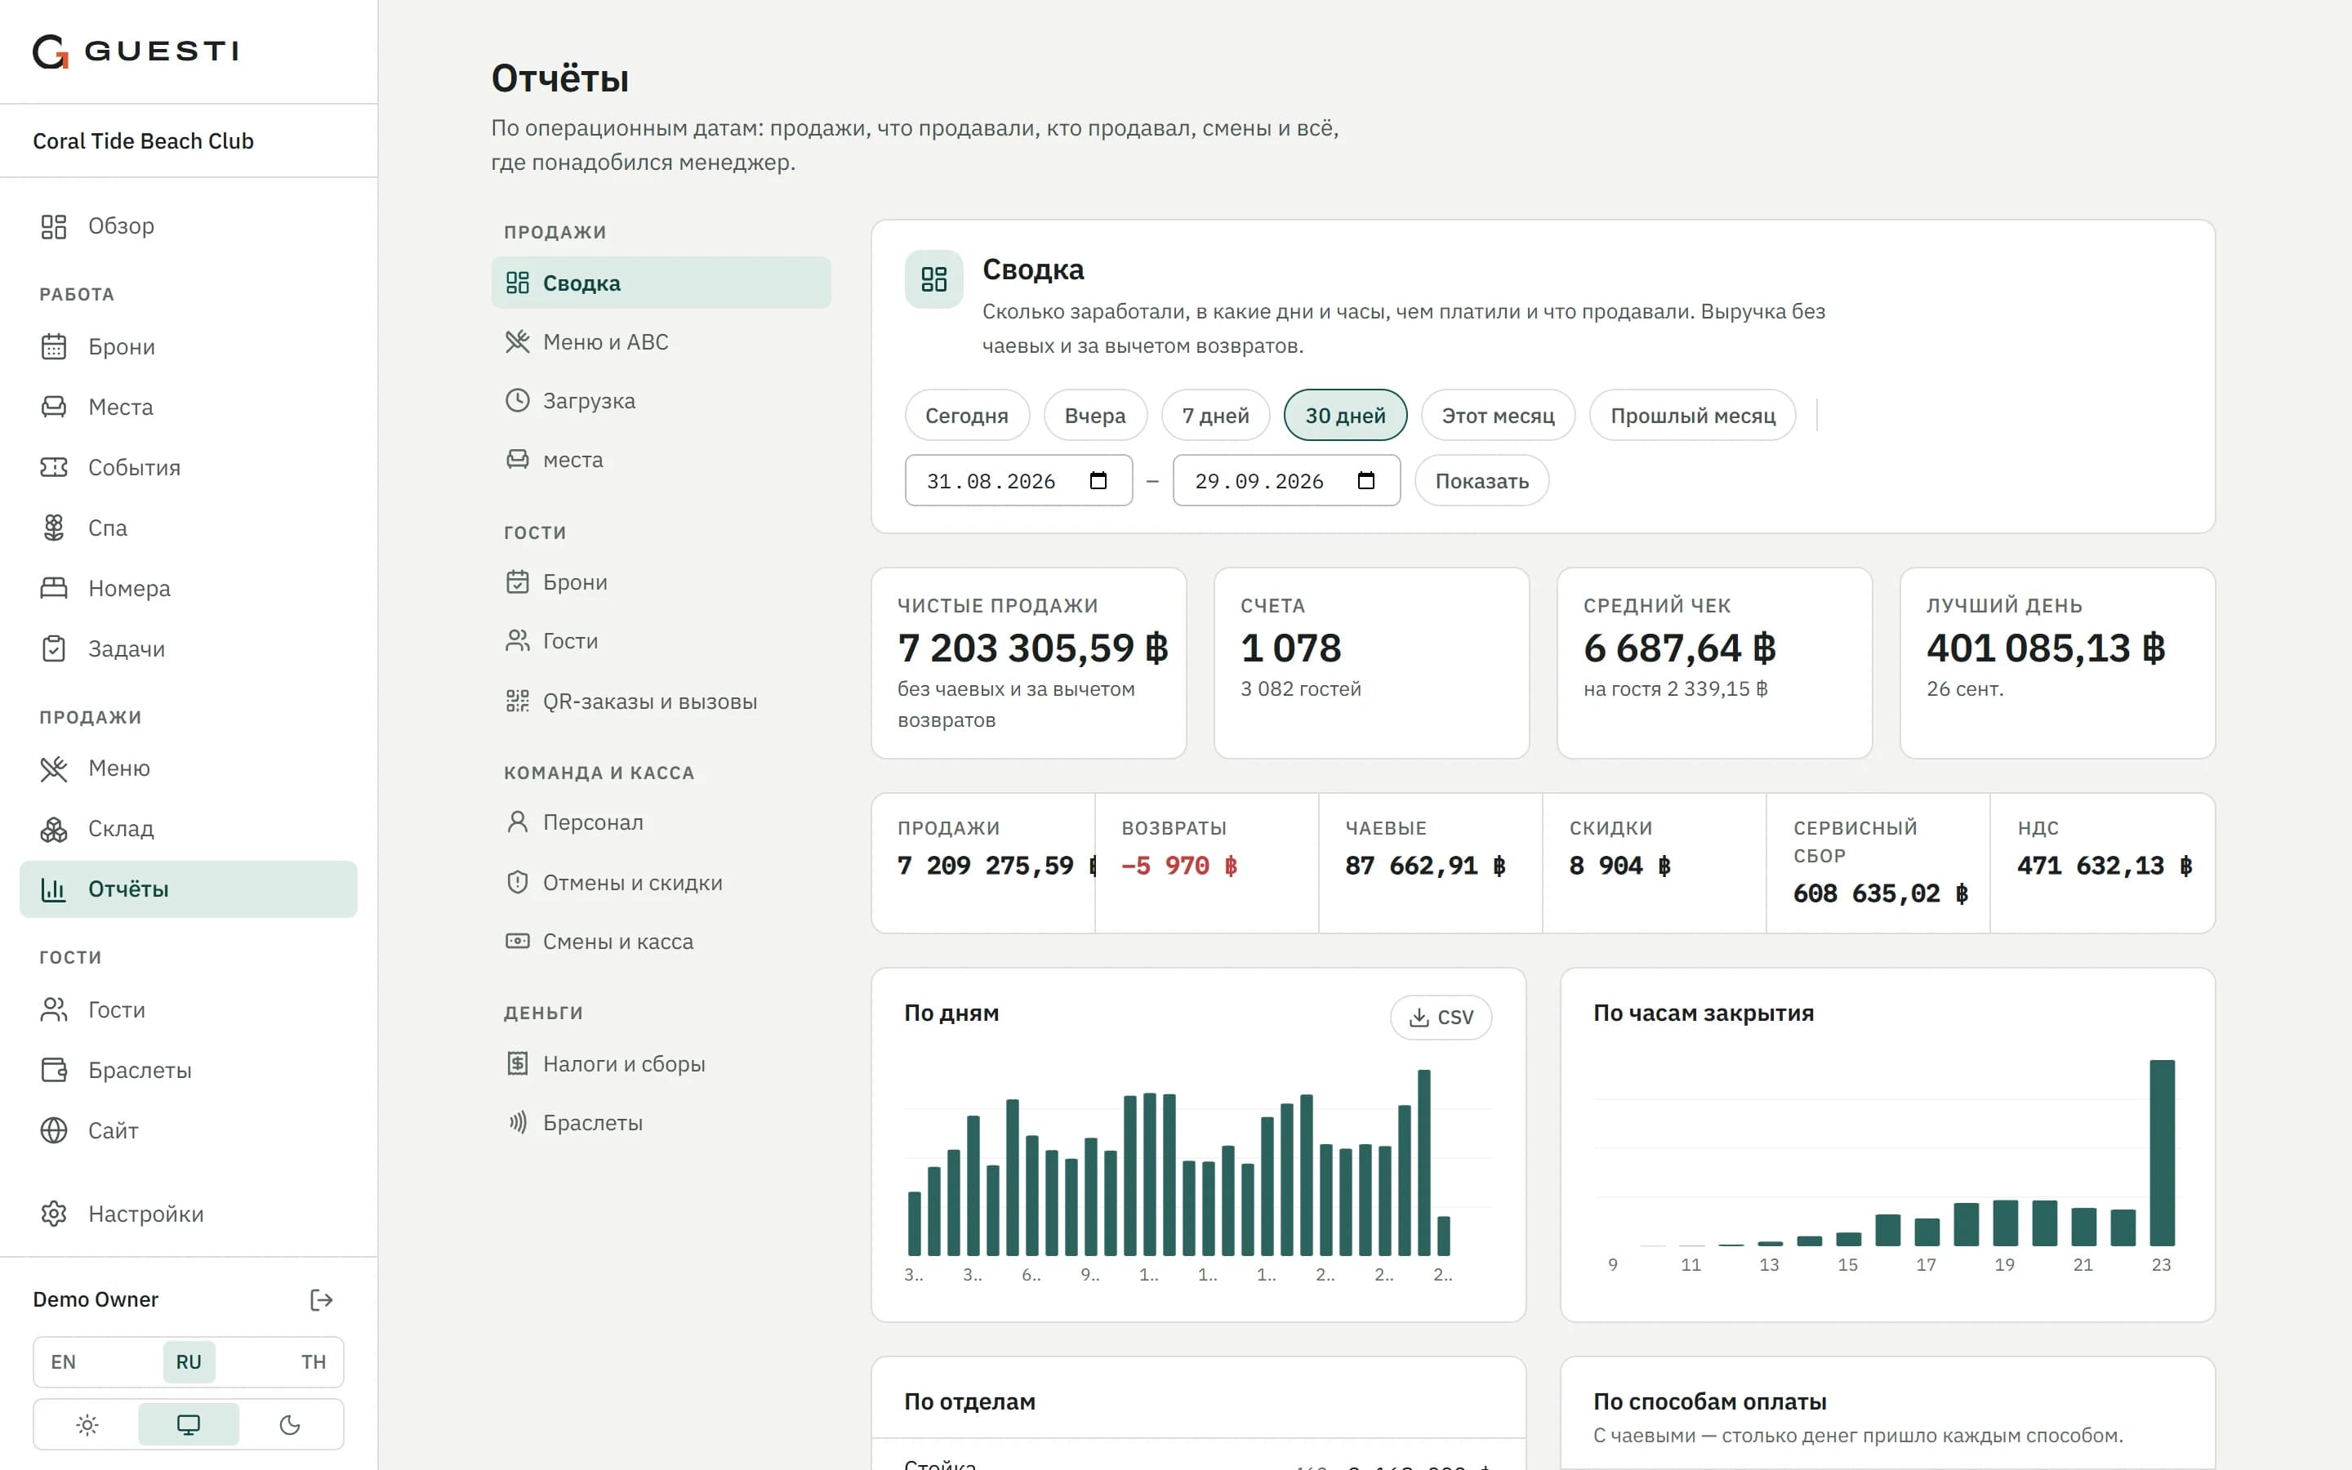The width and height of the screenshot is (2352, 1470).
Task: Open Брони calendar icon in sidebar РАБОТА section
Action: point(53,347)
